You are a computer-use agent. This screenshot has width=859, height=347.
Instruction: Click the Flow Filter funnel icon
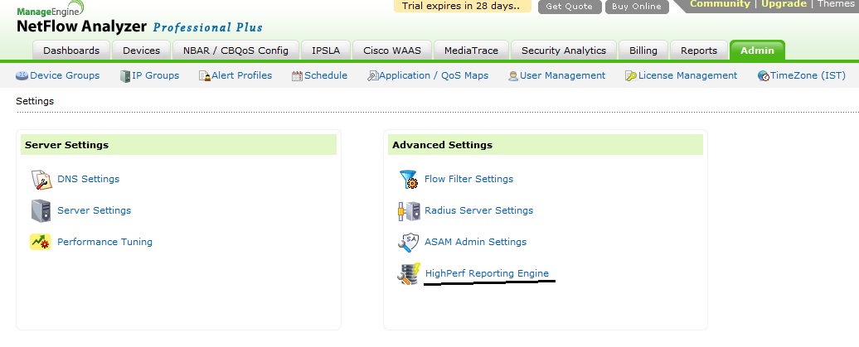pos(409,180)
